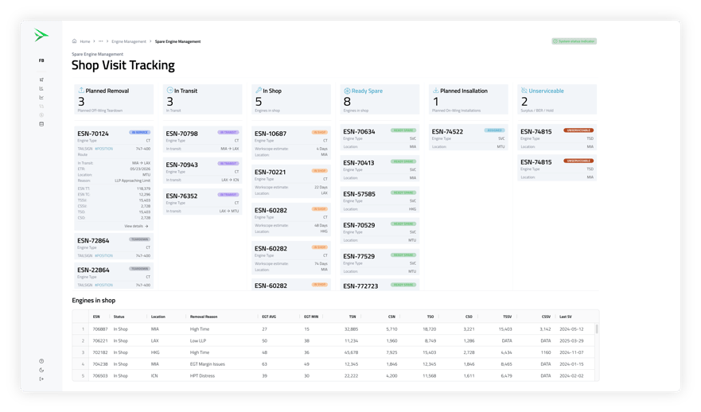The width and height of the screenshot is (701, 412).
Task: Open the ESN-70943 in-transit card
Action: pos(203,171)
